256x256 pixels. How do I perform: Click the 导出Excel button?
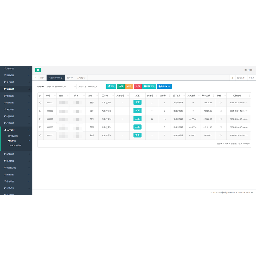click(164, 86)
